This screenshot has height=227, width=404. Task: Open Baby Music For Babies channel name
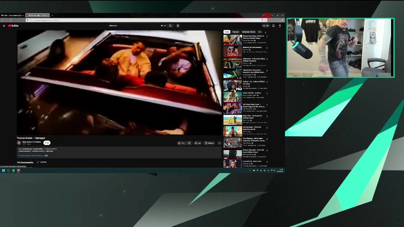click(x=32, y=142)
